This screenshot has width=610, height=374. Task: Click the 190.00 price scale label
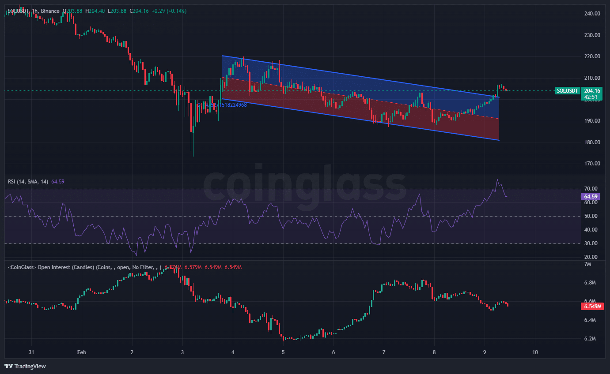(x=592, y=121)
